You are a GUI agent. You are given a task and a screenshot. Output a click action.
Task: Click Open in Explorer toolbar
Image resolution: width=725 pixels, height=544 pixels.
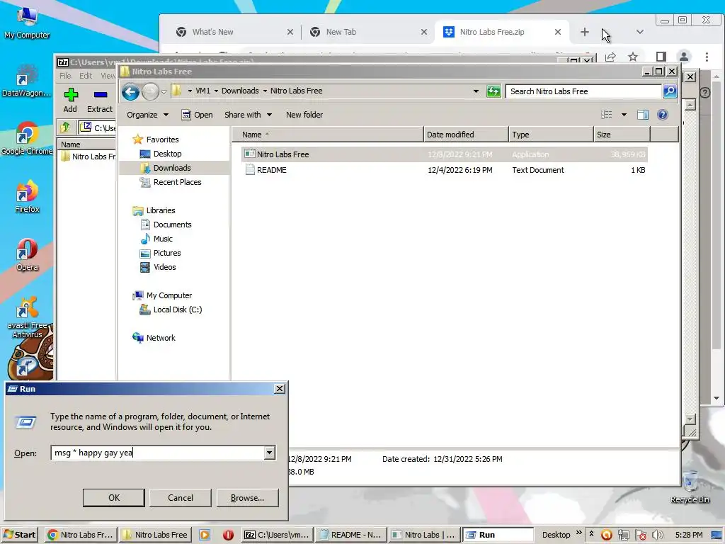(x=197, y=115)
